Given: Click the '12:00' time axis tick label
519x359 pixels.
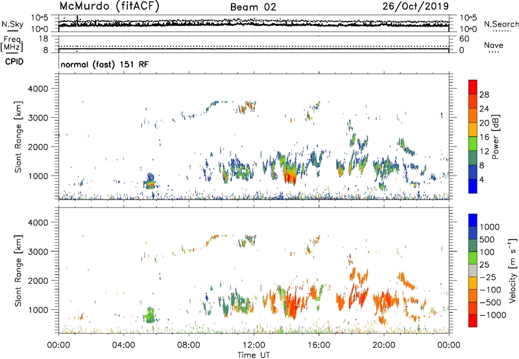Looking at the screenshot, I should click(254, 345).
